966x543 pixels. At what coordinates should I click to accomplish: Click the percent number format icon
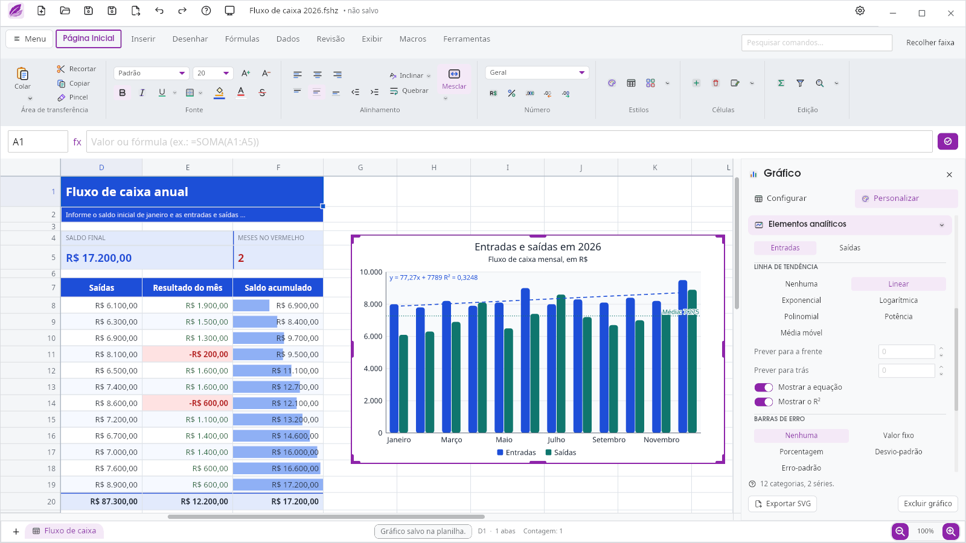coord(511,94)
